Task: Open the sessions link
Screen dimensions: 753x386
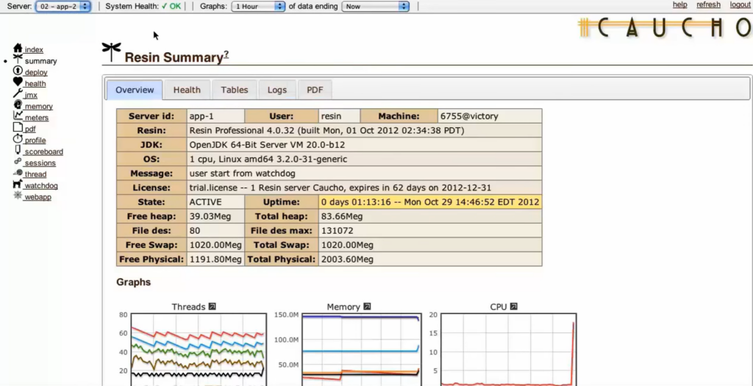Action: (x=40, y=163)
